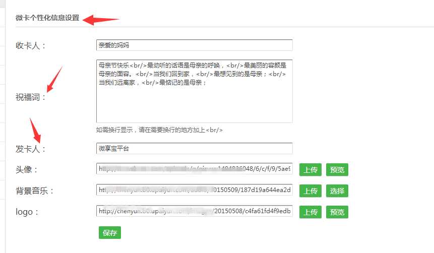Upload background music with 上传 button
The width and height of the screenshot is (434, 253).
pyautogui.click(x=311, y=191)
